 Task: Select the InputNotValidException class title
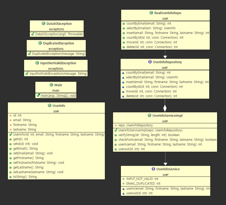click(x=58, y=63)
